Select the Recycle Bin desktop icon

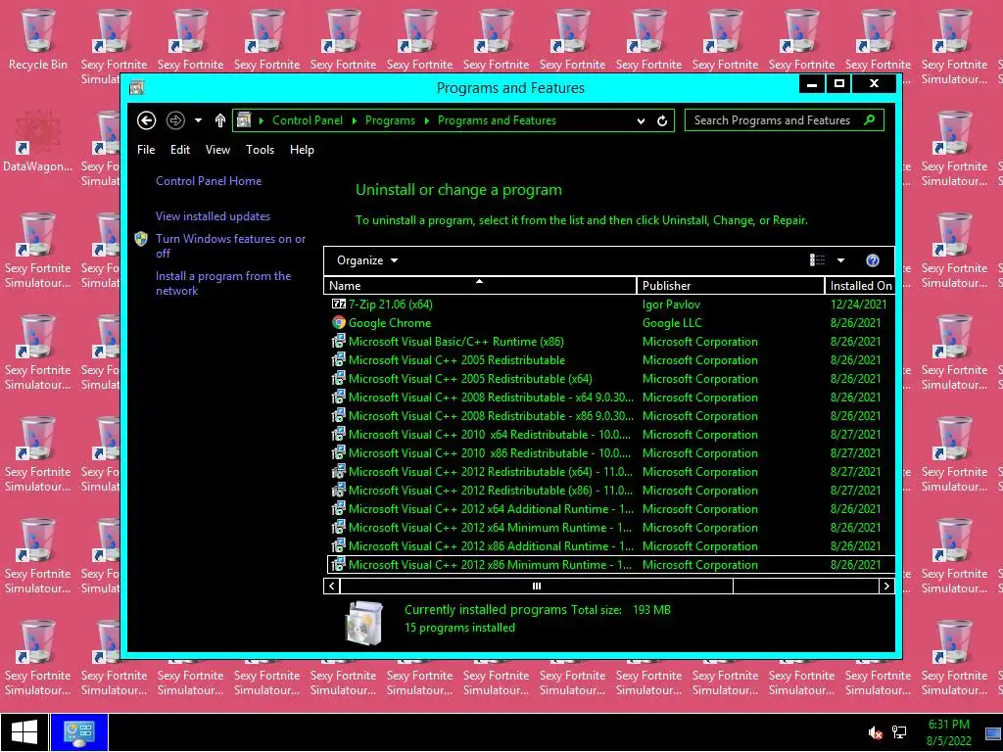38,40
